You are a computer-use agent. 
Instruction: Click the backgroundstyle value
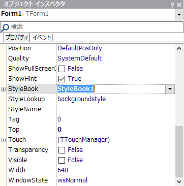click(82, 99)
